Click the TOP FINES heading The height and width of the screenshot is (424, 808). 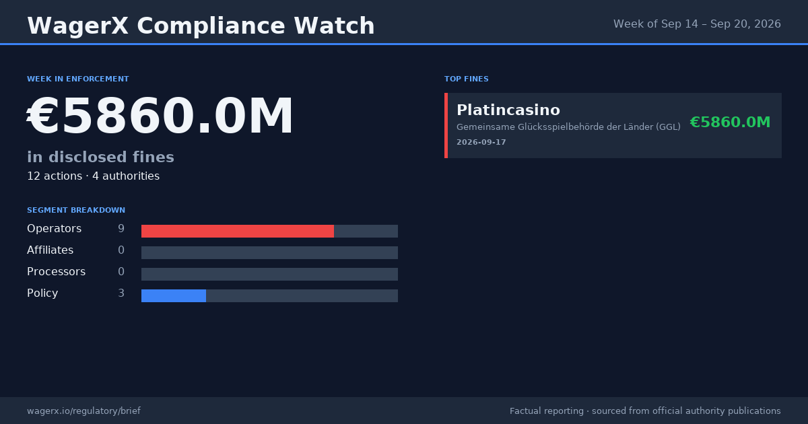[467, 79]
